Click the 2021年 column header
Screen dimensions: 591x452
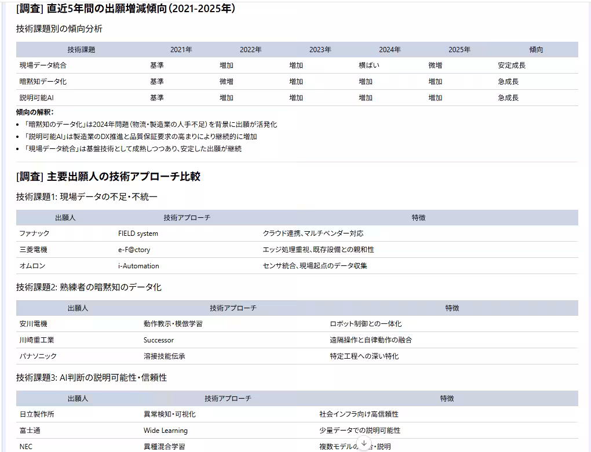[181, 50]
